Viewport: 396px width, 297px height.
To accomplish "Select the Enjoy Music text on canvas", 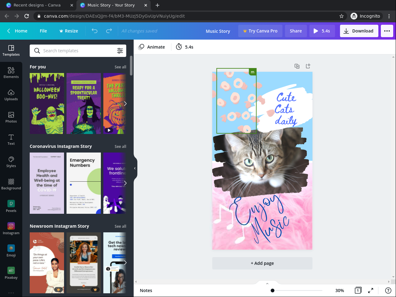I will click(260, 218).
